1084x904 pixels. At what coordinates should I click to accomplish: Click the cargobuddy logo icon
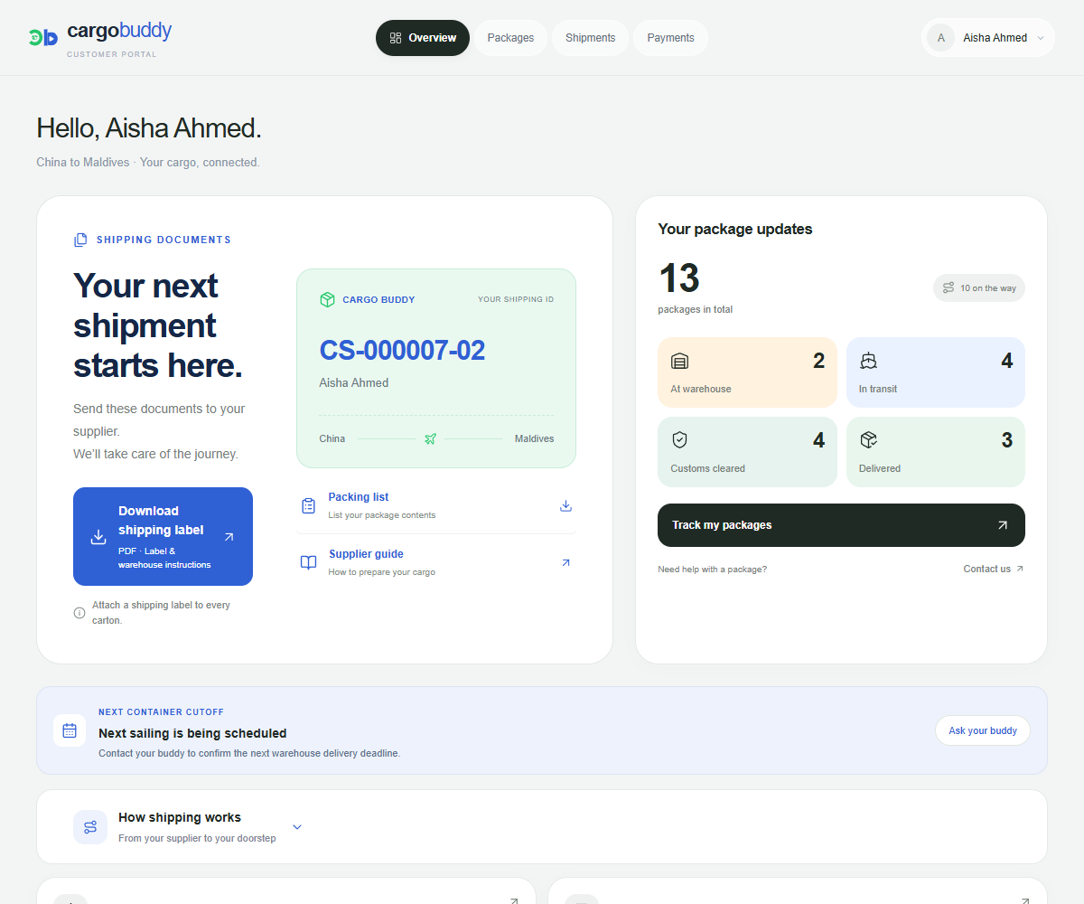[43, 37]
